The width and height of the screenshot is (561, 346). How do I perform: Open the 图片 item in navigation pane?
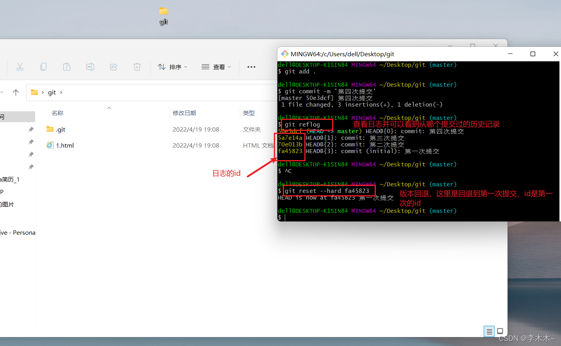[x=7, y=204]
